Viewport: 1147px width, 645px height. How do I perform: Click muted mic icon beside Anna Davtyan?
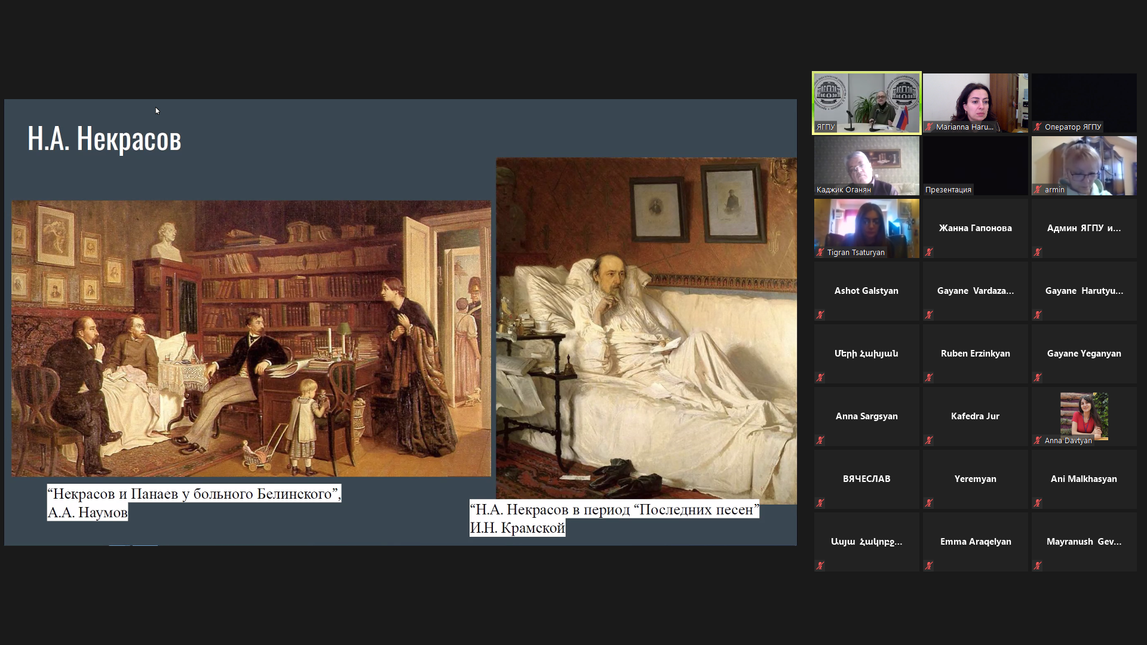point(1038,441)
